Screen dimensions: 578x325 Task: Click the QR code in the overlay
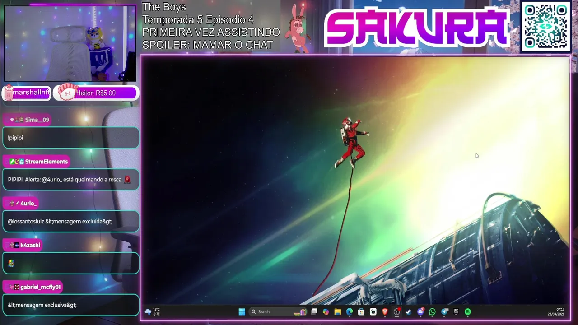tap(545, 27)
